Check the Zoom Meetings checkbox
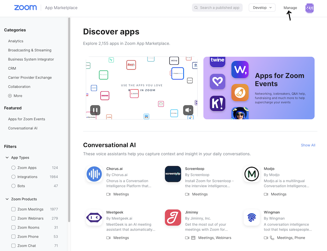327x251 pixels. coord(13,209)
